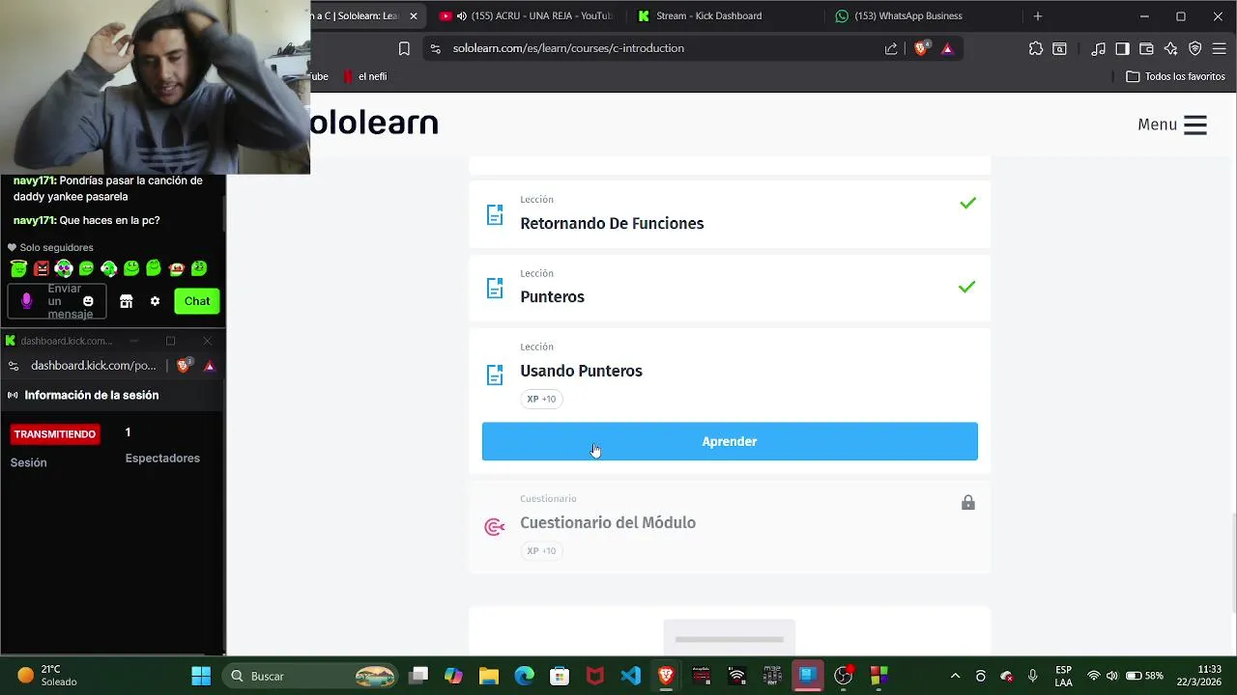1237x695 pixels.
Task: Open a new browser tab
Action: [1038, 16]
